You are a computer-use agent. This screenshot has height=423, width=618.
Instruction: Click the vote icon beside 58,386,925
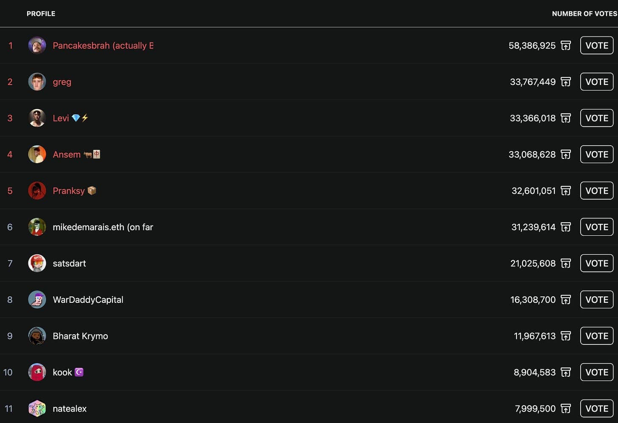(x=566, y=45)
